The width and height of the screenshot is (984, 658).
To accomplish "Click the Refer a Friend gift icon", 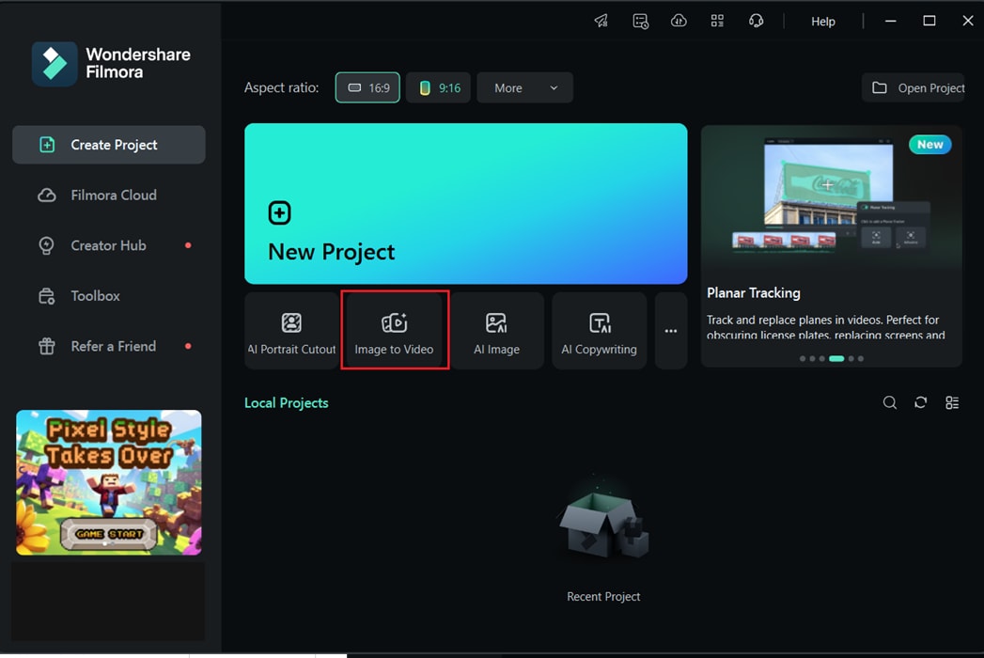I will 46,346.
